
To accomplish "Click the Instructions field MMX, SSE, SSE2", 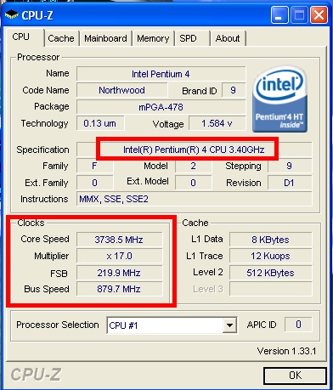I will point(194,199).
